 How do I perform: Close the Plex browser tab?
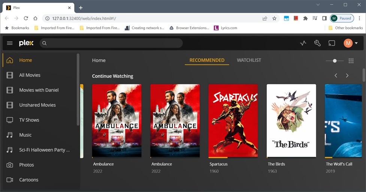tap(69, 8)
